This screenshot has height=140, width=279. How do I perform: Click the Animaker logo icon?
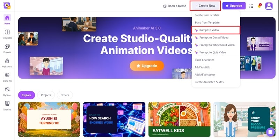[7, 6]
